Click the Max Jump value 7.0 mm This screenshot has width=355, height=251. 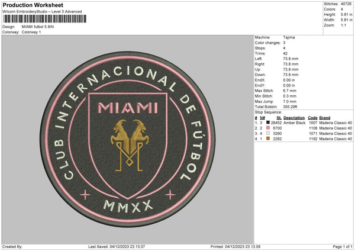(x=289, y=101)
